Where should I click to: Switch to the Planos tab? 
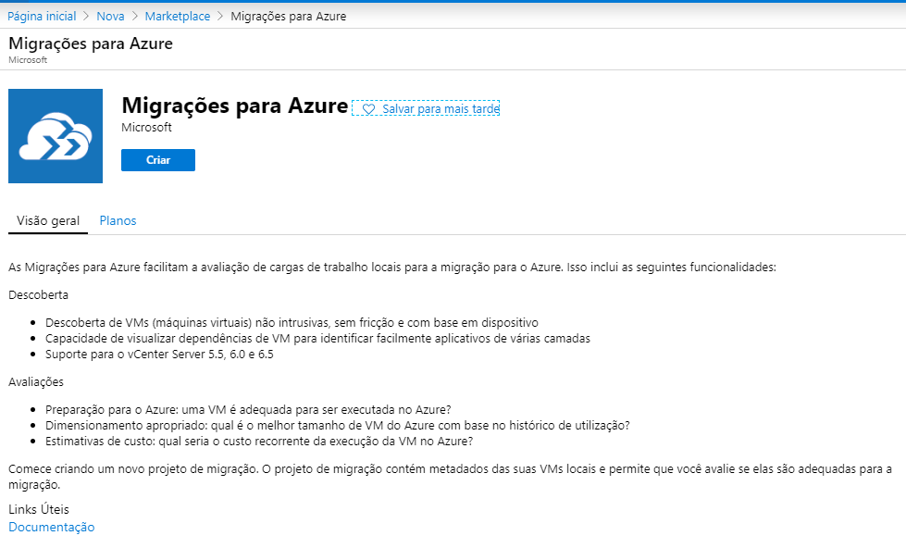pos(118,220)
